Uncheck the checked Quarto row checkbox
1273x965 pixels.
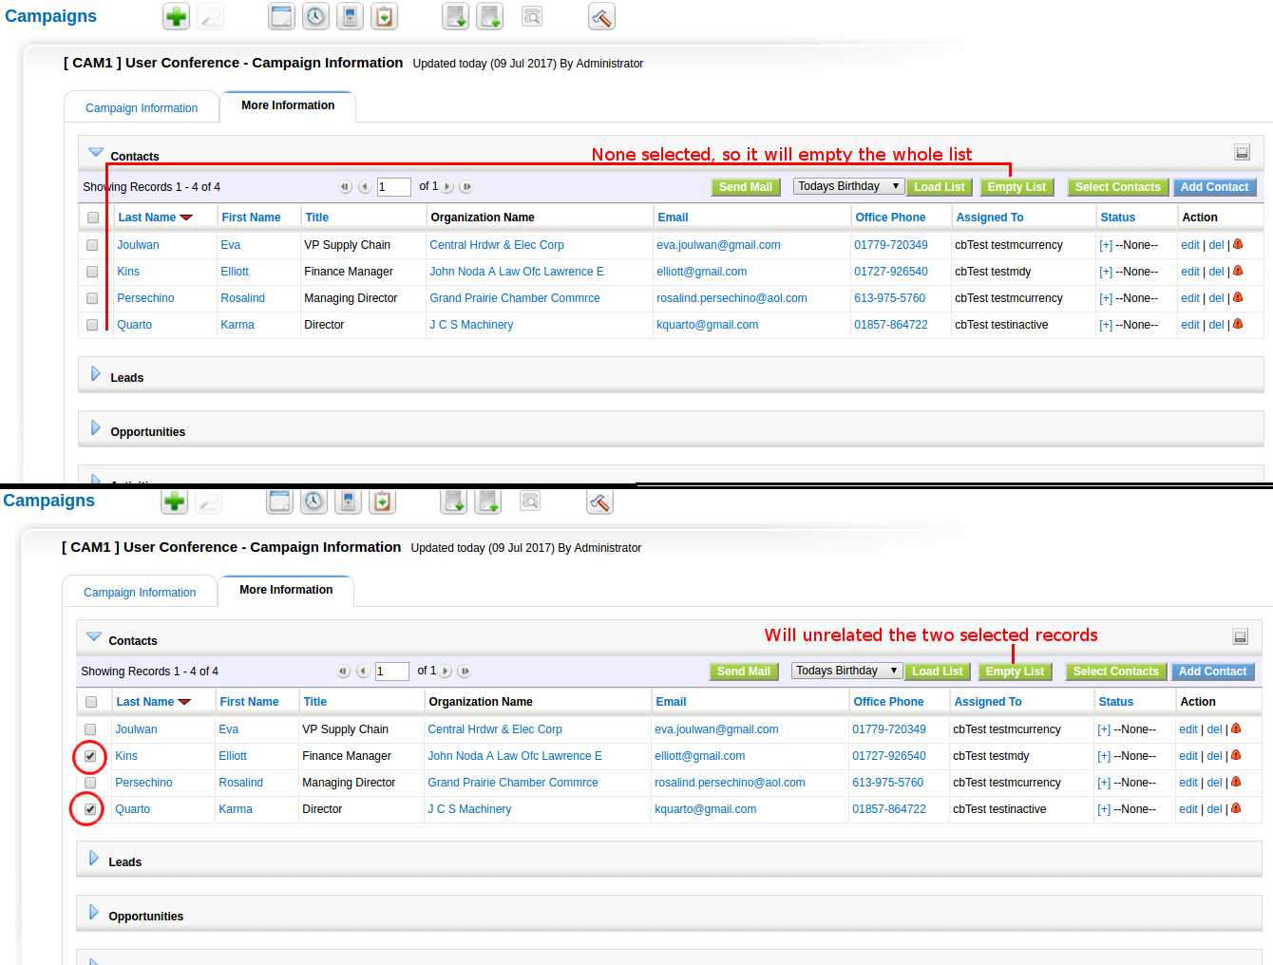click(90, 809)
